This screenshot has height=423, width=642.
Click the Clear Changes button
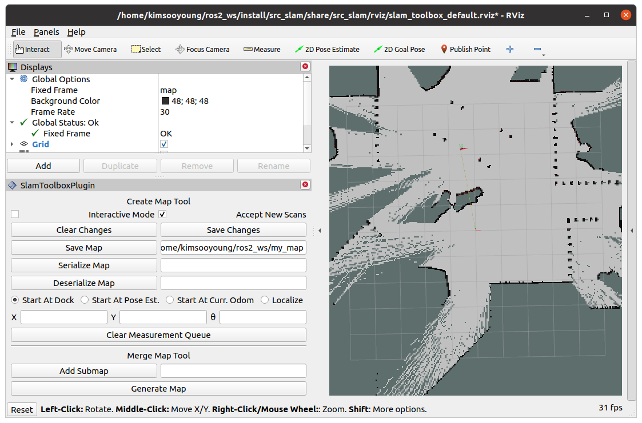point(84,230)
